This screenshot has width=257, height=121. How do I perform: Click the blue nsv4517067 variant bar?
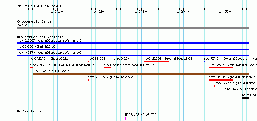(x=133, y=43)
